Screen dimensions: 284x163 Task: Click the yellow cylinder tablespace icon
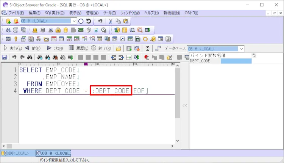66,30
